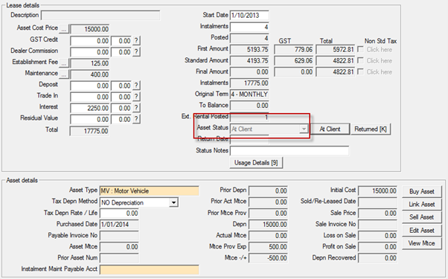Click the Interest field showing 2250.00
Image resolution: width=448 pixels, height=279 pixels.
[x=89, y=108]
